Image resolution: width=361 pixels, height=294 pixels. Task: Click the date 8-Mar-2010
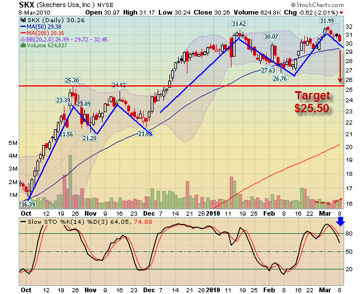coord(35,12)
